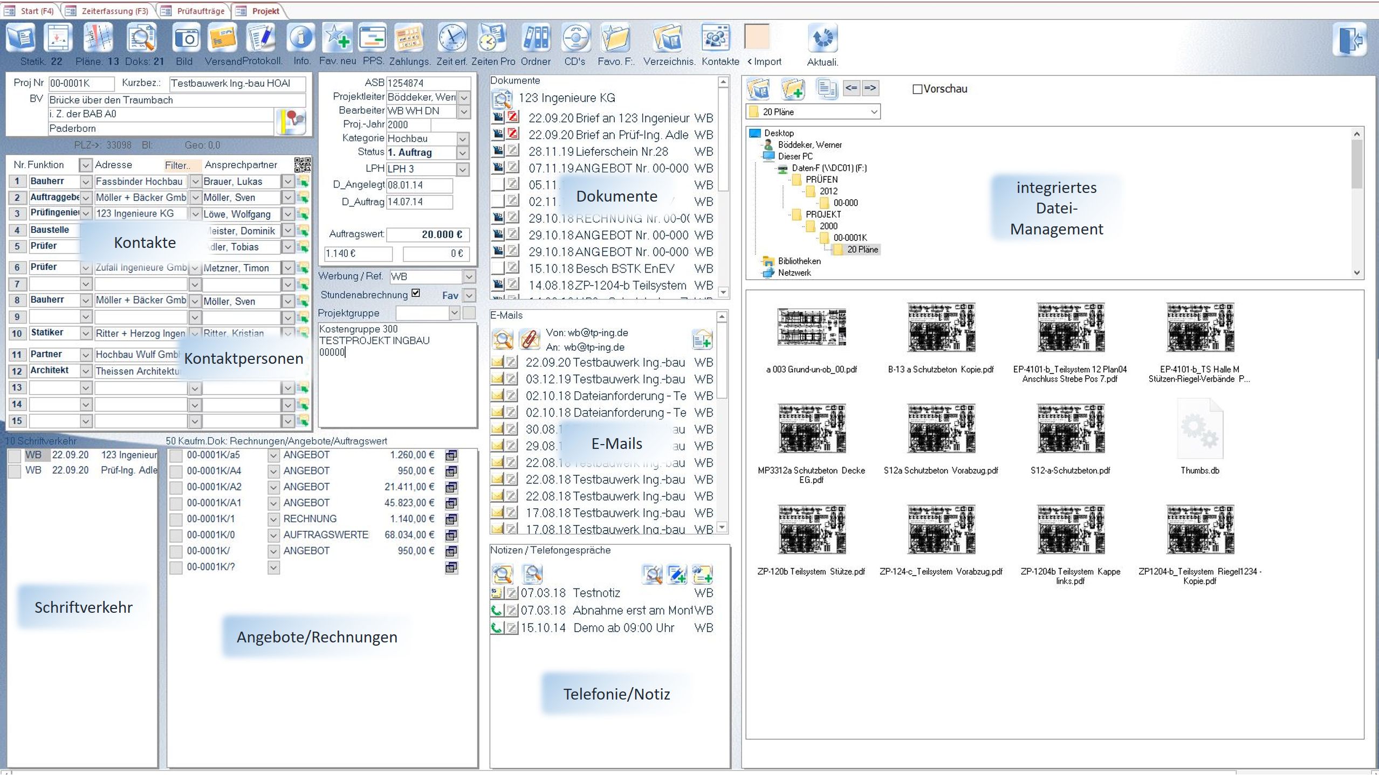
Task: Click the Bild camera icon
Action: (186, 39)
